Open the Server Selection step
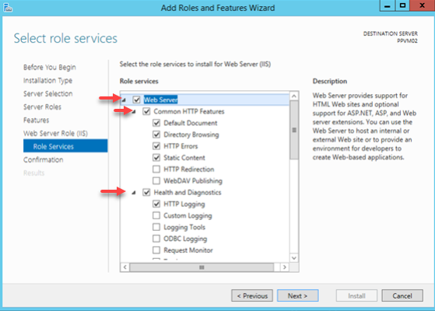This screenshot has width=435, height=311. click(48, 93)
